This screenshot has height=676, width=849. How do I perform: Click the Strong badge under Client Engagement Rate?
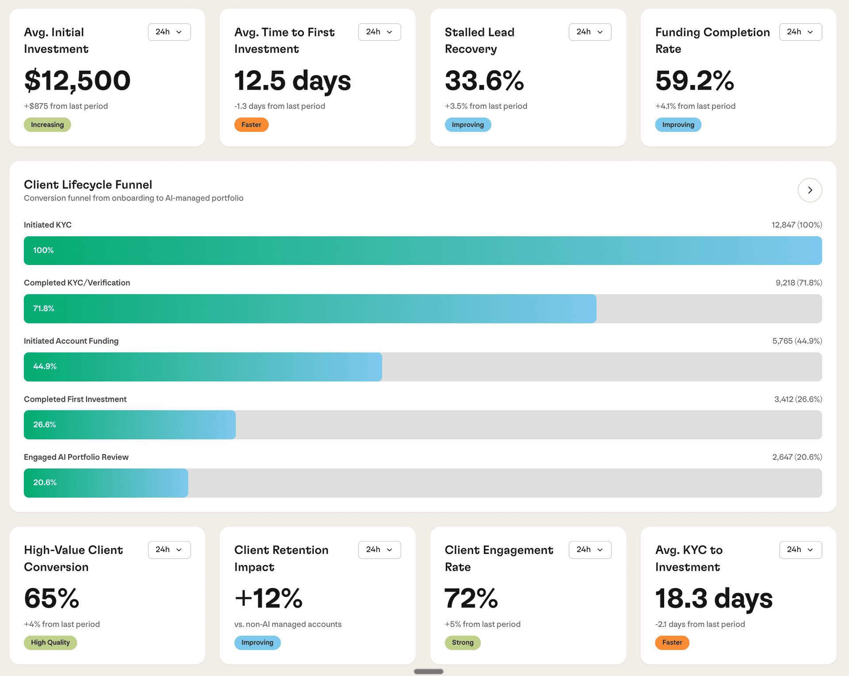pos(463,642)
